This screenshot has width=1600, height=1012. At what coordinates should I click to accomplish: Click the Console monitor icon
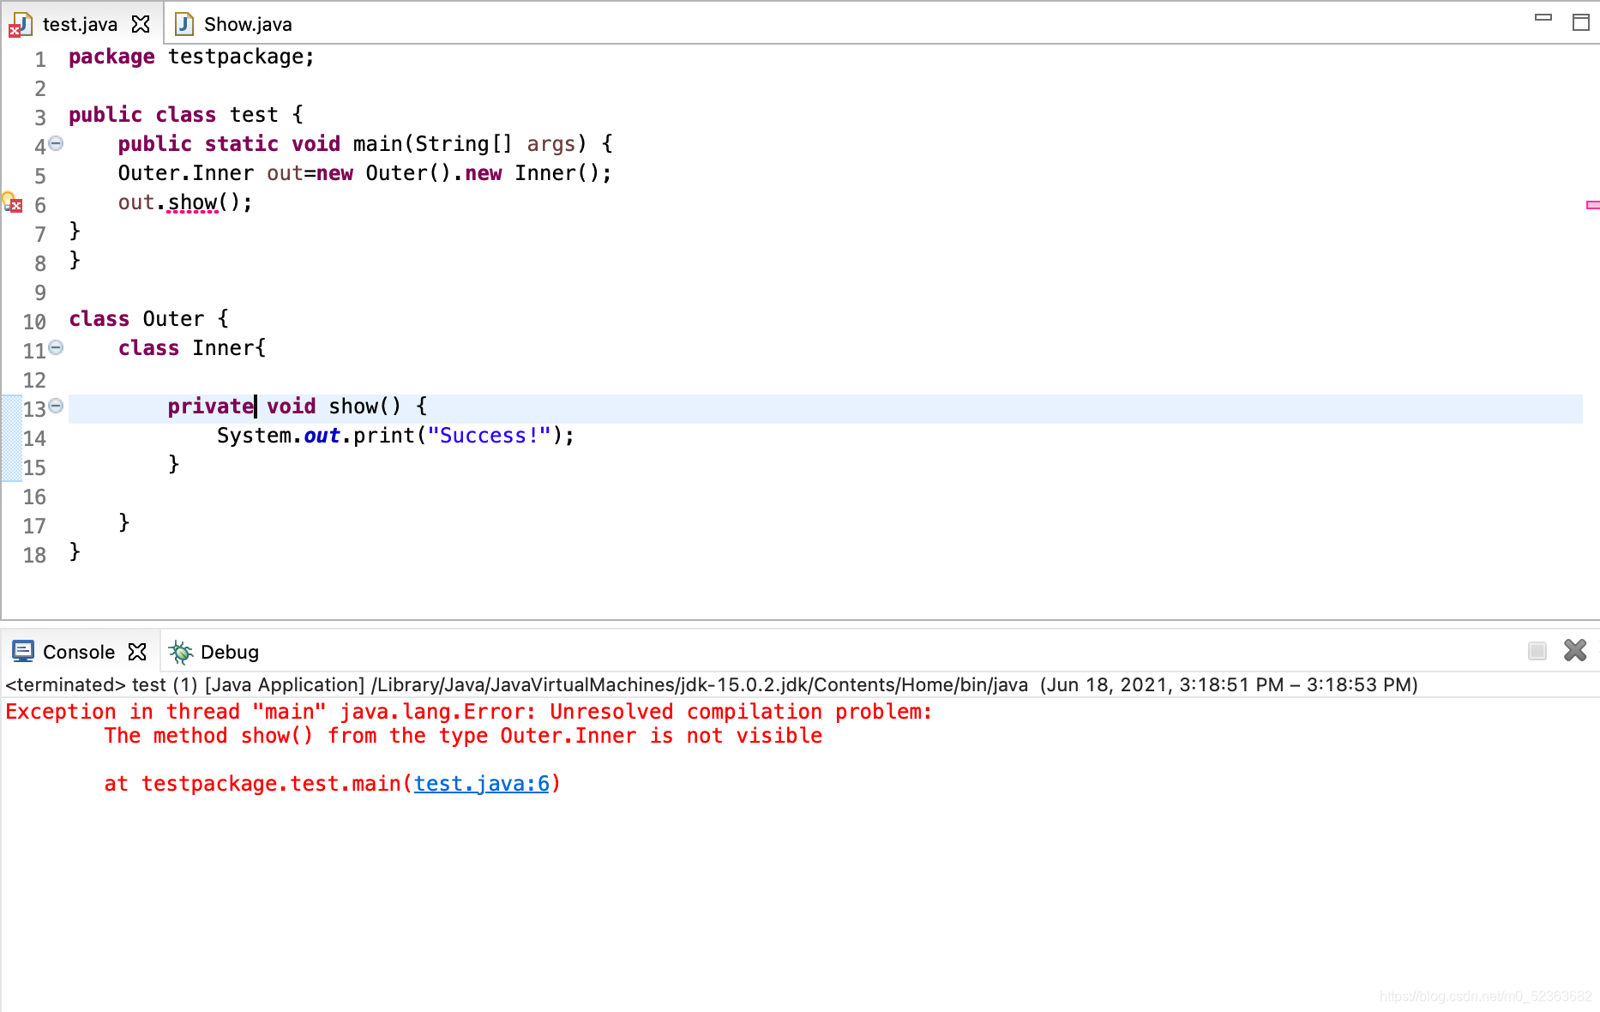(23, 652)
